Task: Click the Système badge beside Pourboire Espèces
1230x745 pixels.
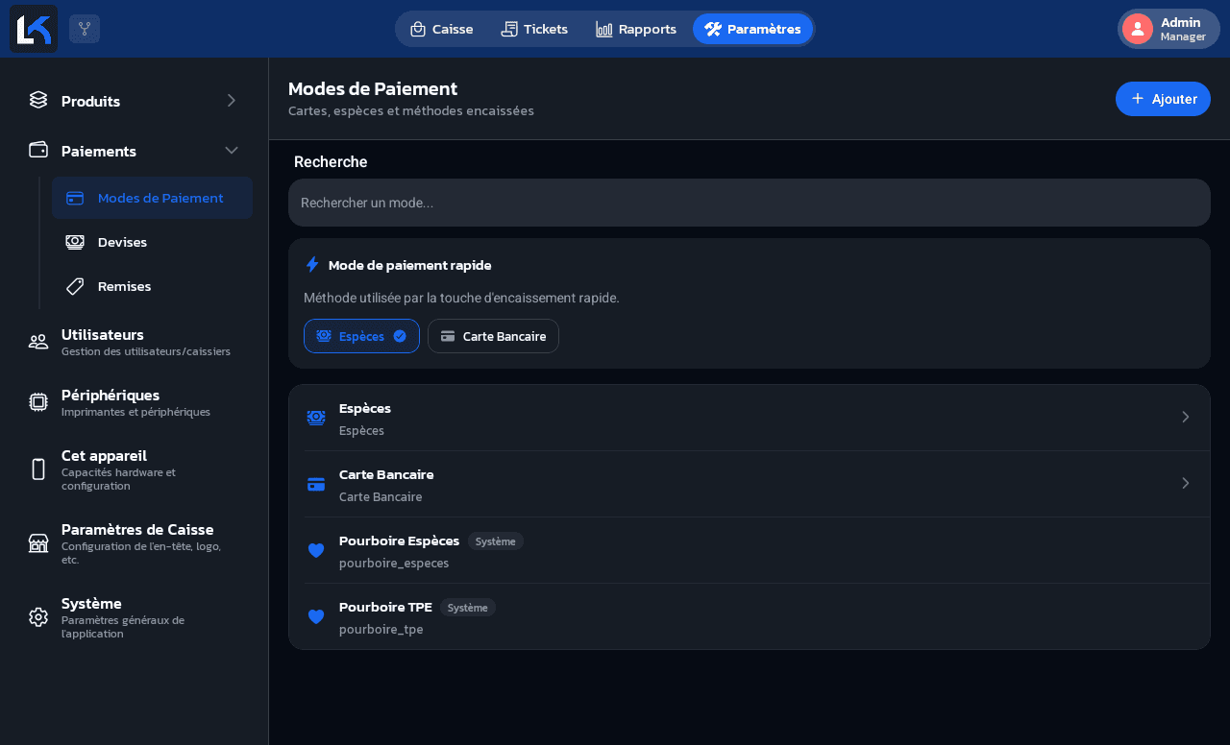Action: point(496,541)
